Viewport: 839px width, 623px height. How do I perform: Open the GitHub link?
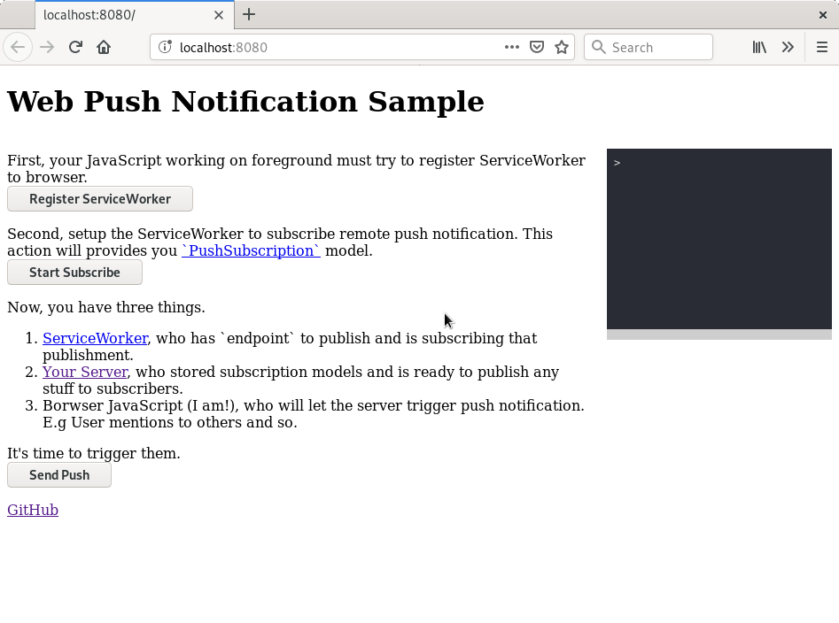(32, 509)
